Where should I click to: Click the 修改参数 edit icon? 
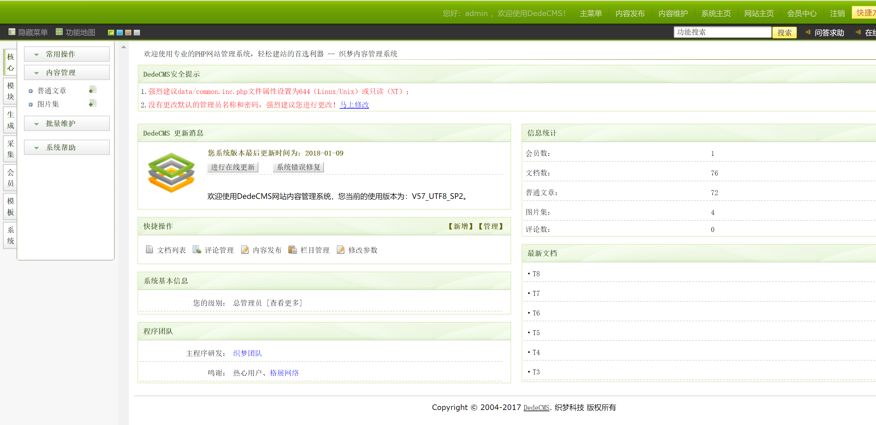(341, 249)
